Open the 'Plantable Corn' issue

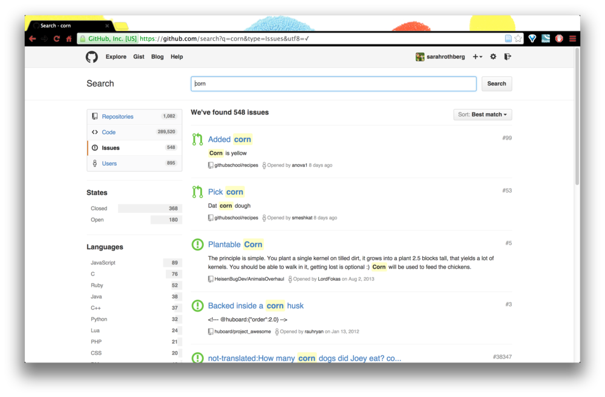(x=235, y=244)
